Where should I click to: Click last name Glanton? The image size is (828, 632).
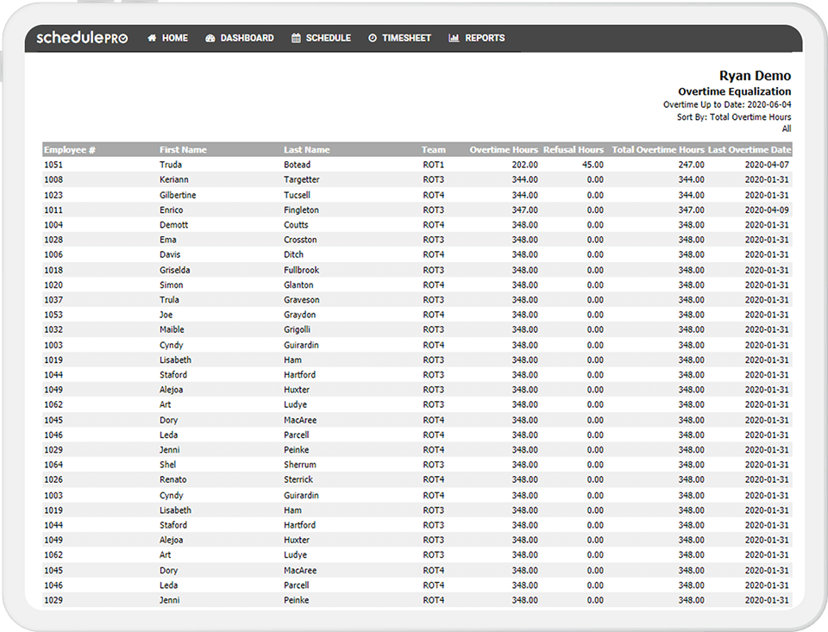pos(298,285)
